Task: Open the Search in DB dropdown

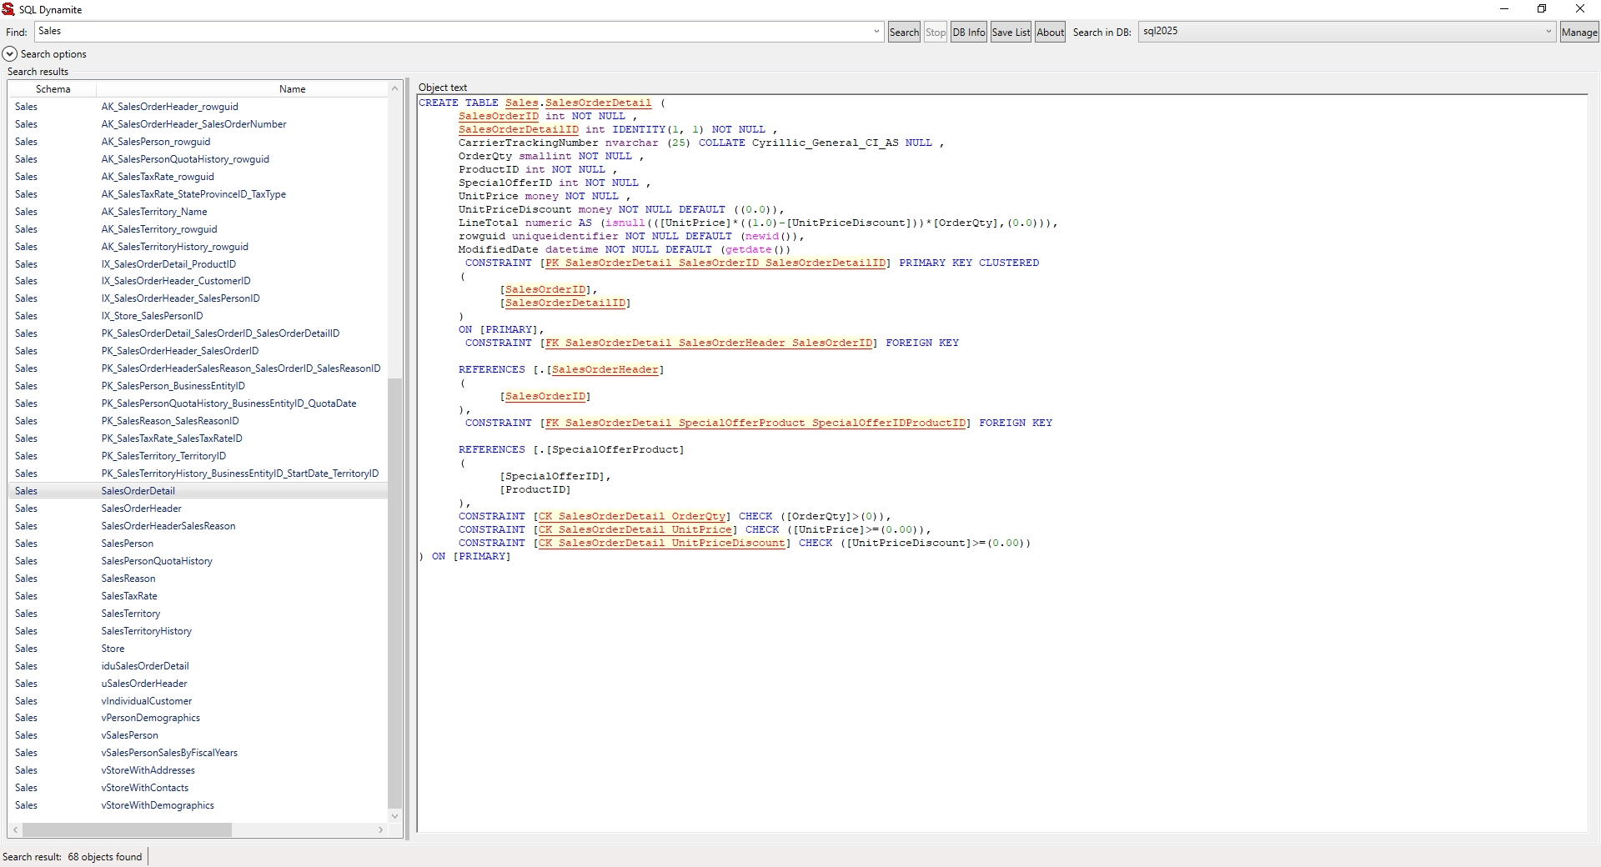Action: (1548, 32)
